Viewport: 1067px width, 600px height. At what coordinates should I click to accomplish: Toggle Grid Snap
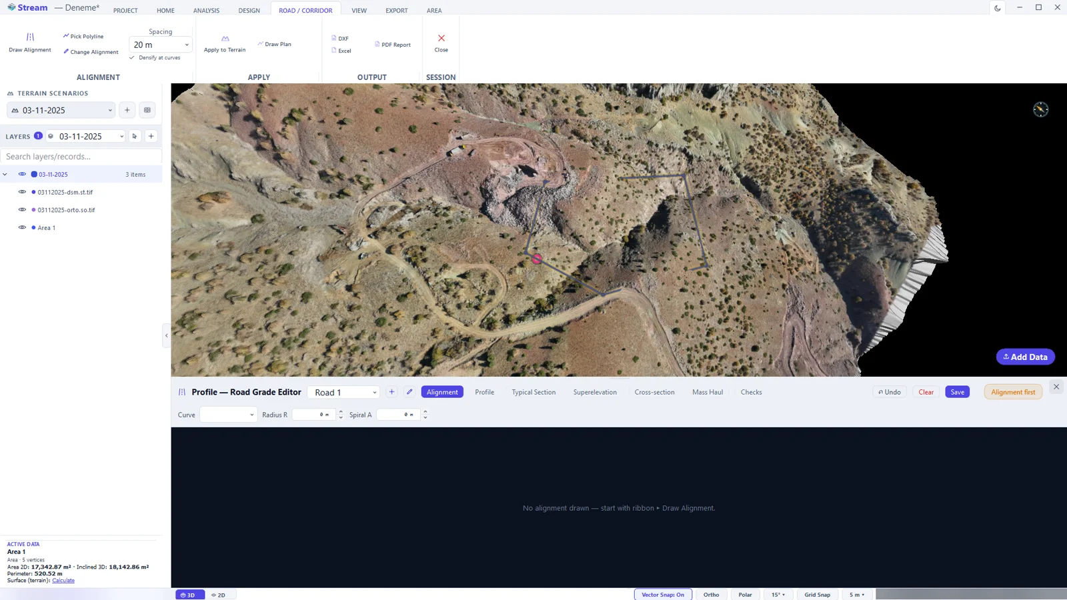(817, 595)
